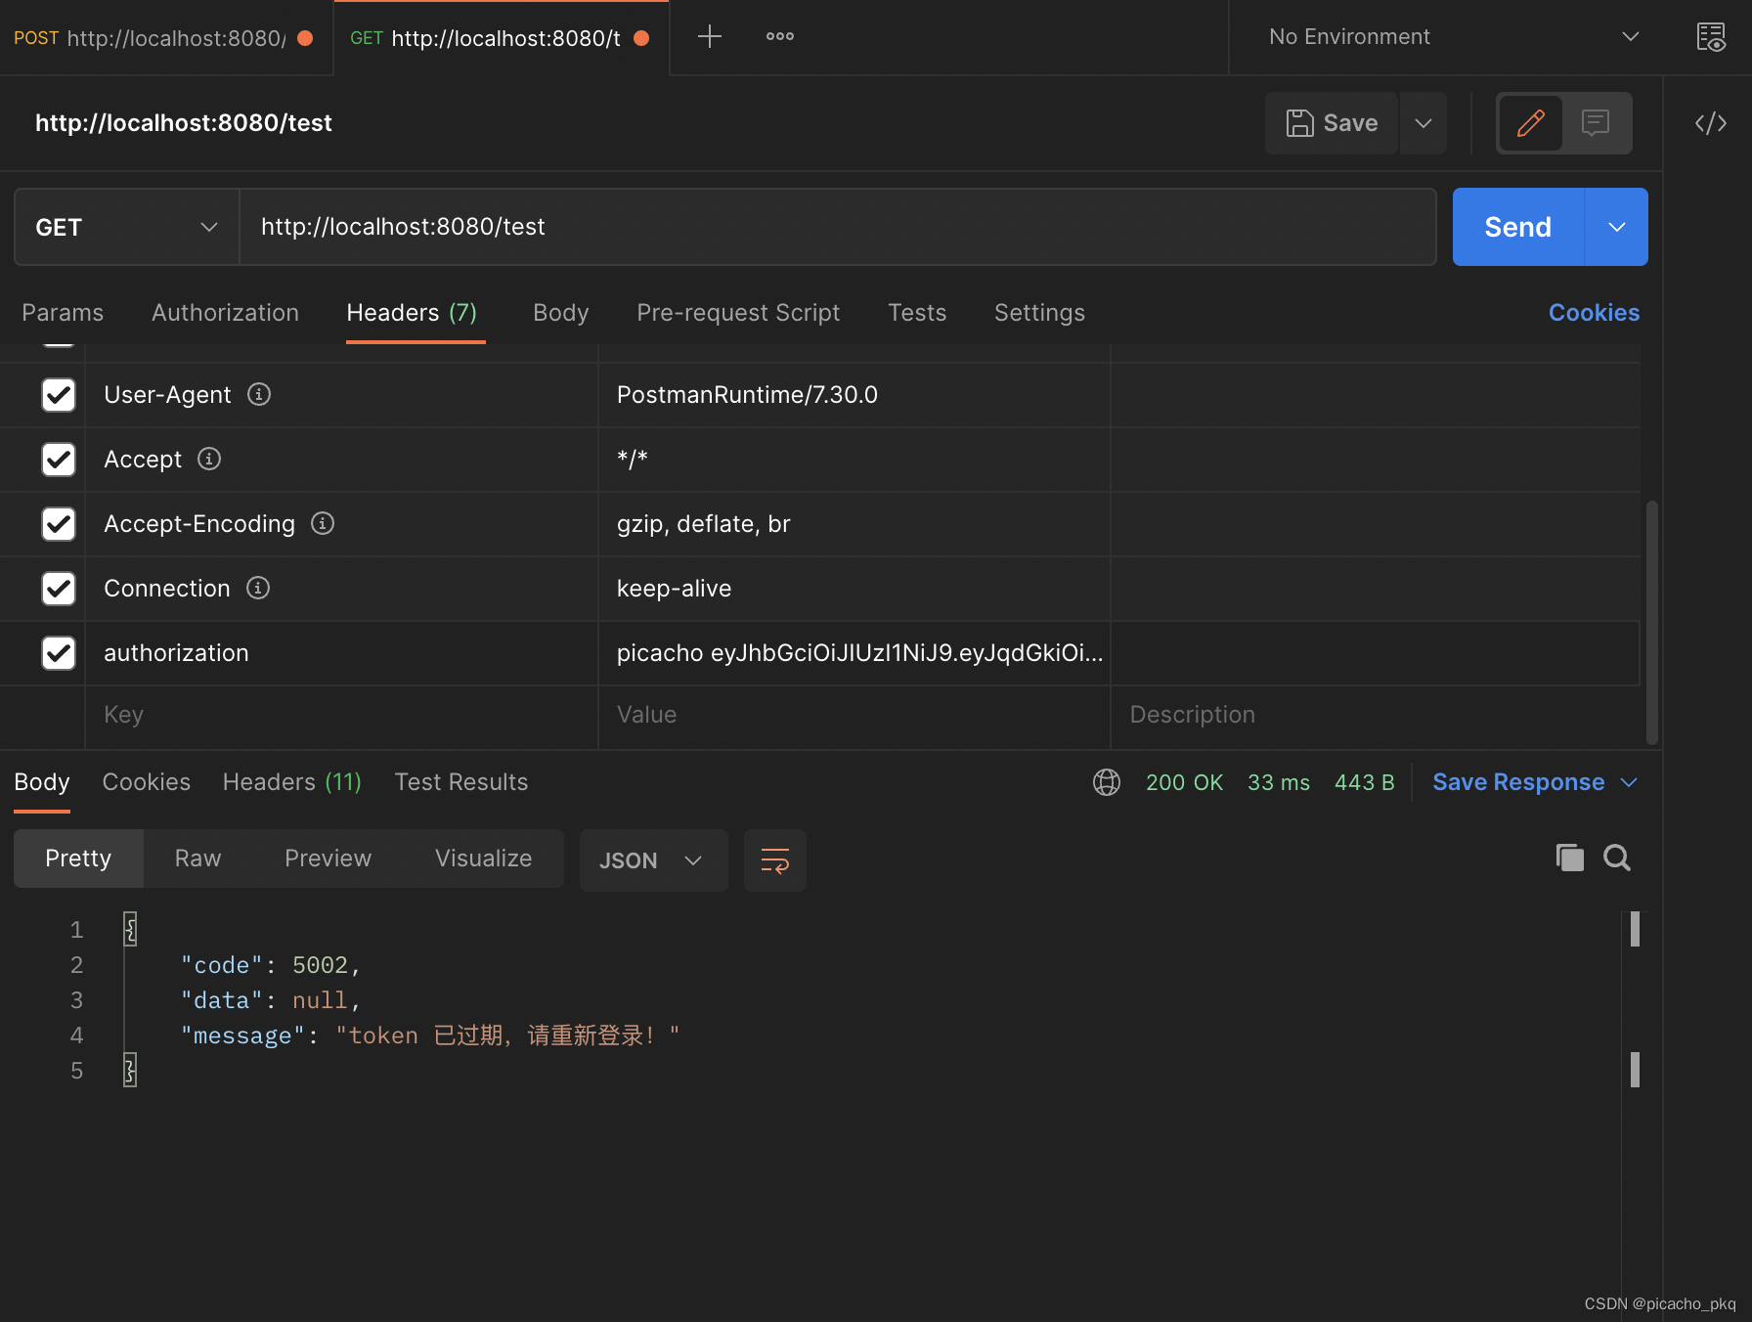1752x1322 pixels.
Task: Expand the Save options arrow
Action: 1423,123
